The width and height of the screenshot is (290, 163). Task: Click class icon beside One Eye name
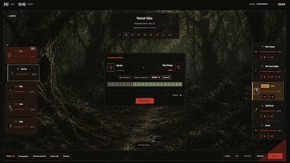coord(18,69)
